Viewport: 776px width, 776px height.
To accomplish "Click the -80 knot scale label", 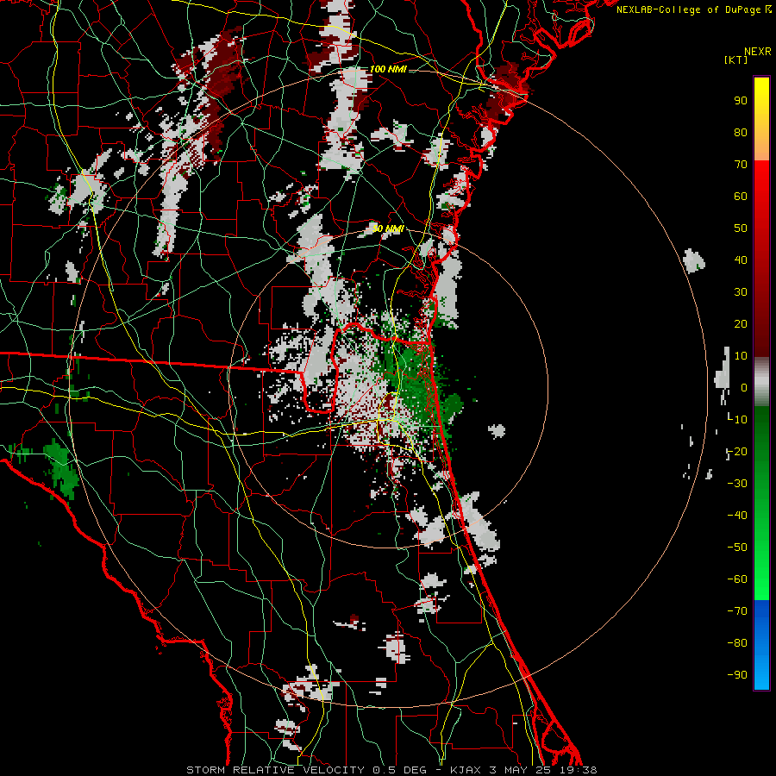I will 737,643.
